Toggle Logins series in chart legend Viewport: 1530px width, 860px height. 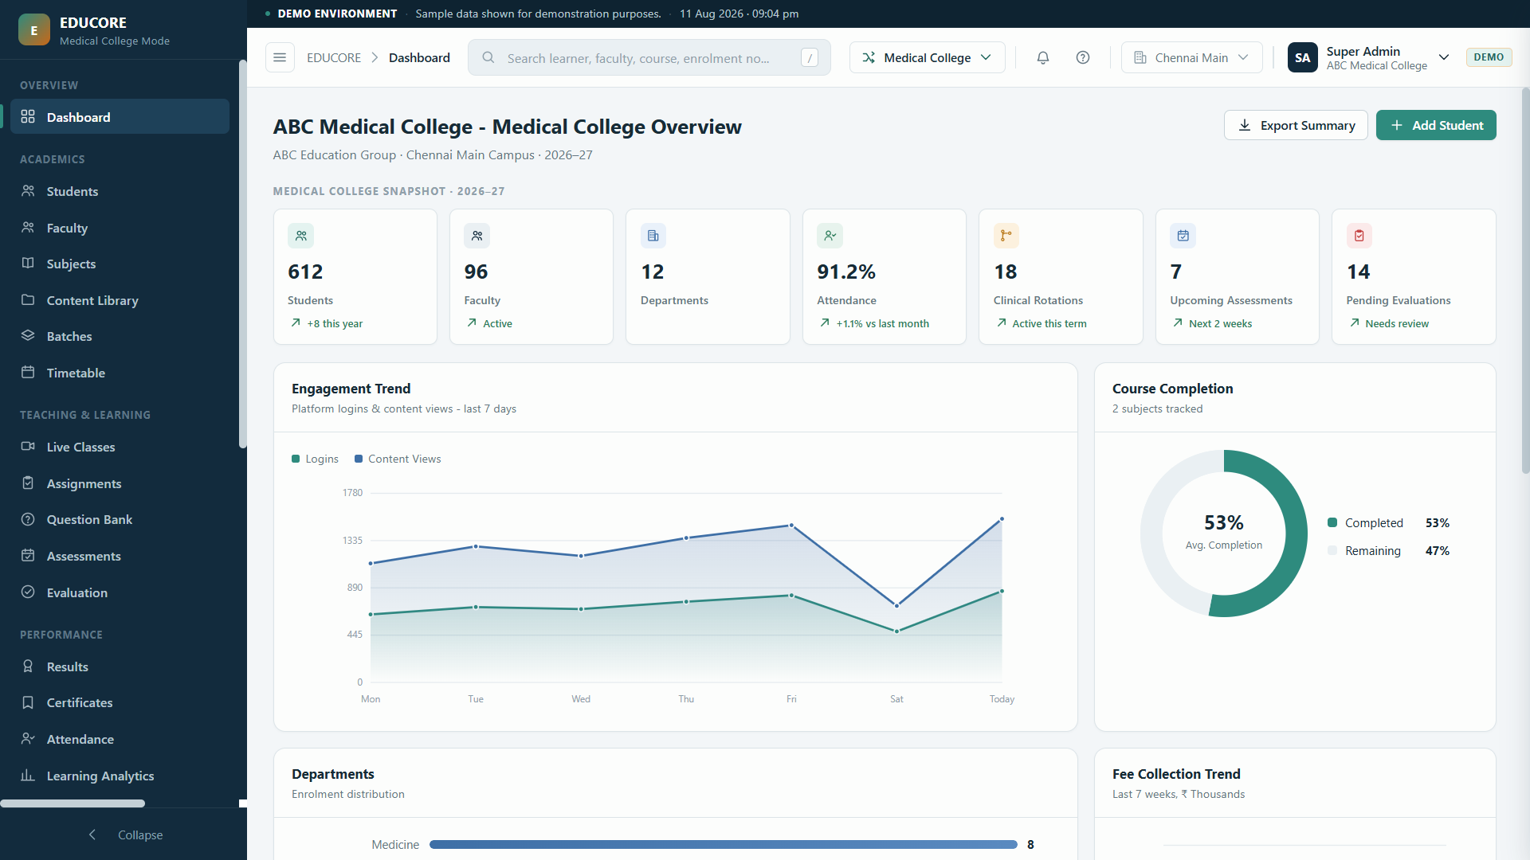click(x=315, y=459)
